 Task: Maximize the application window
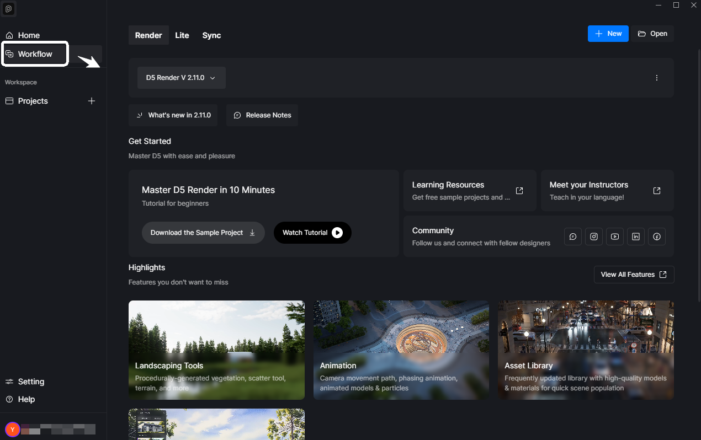pos(676,5)
